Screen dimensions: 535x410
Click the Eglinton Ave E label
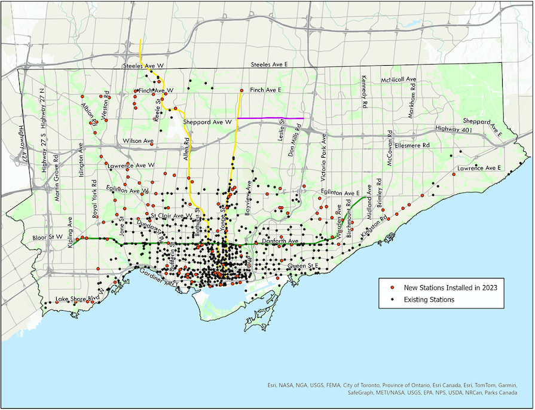click(340, 193)
